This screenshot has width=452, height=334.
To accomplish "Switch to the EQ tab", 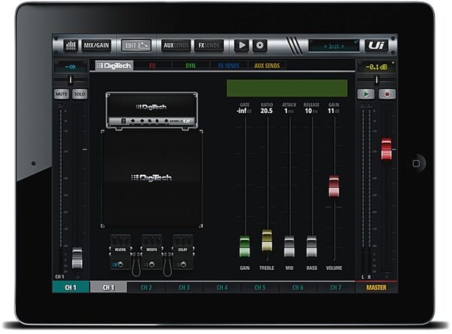I will pos(152,66).
